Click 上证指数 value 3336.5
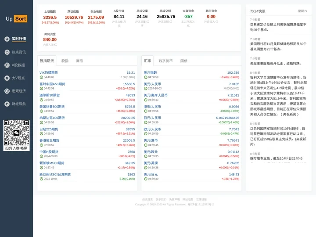The width and height of the screenshot is (316, 237). (x=50, y=18)
